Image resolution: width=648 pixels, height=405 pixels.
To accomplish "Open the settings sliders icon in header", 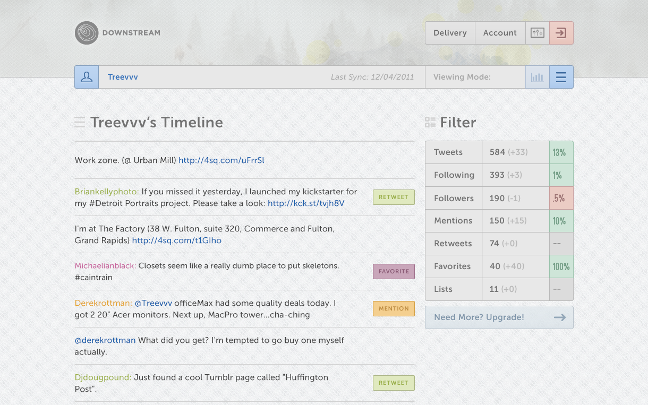I will (x=538, y=33).
